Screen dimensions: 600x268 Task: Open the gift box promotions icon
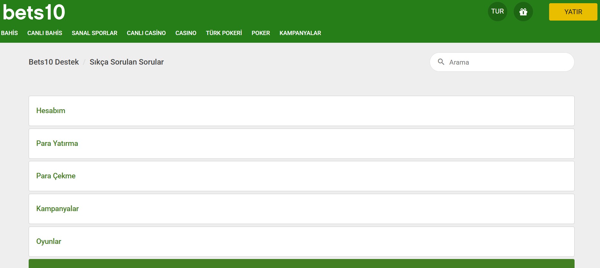tap(523, 12)
